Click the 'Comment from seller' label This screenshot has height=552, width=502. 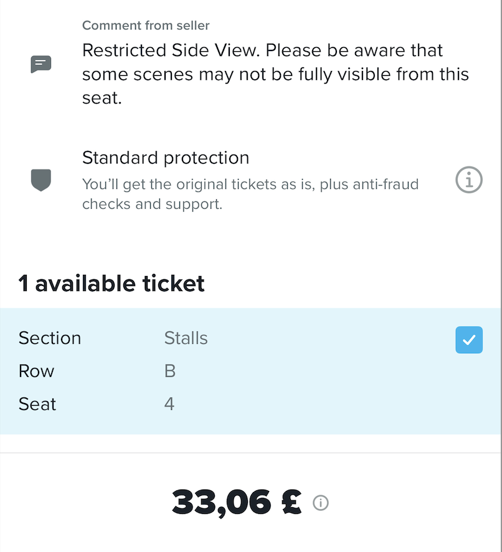tap(146, 26)
